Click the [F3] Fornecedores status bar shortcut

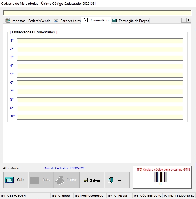coord(89,196)
